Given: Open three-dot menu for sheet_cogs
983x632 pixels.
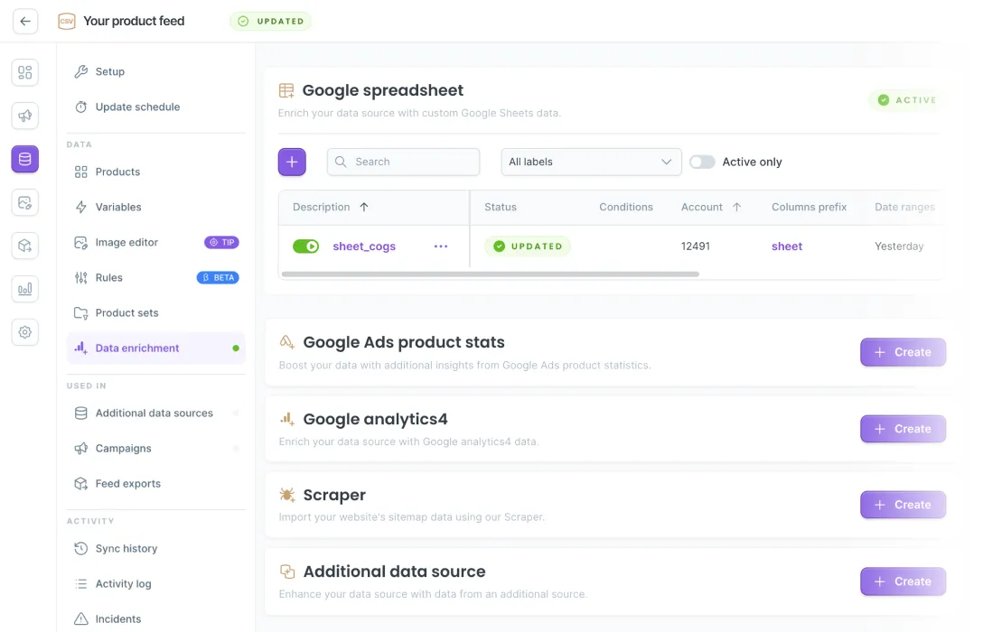Looking at the screenshot, I should pyautogui.click(x=441, y=246).
